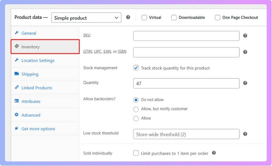Select the Do not allow backorders radio
The image size is (272, 166).
tap(136, 100)
